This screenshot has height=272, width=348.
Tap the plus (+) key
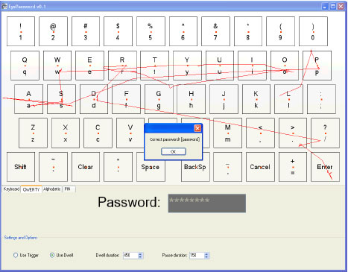click(x=293, y=167)
